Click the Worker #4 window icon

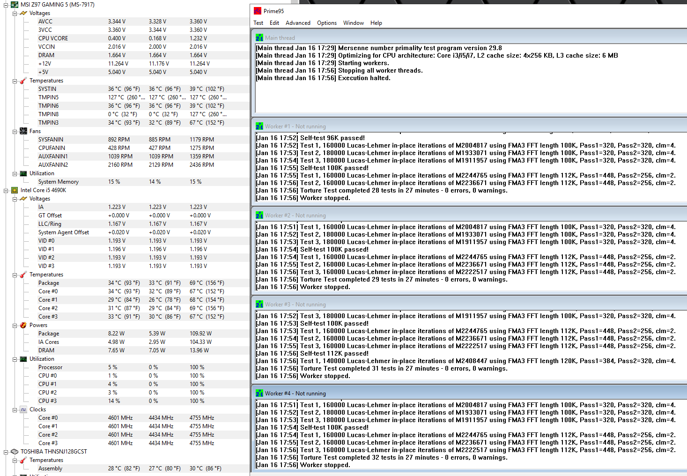(259, 394)
